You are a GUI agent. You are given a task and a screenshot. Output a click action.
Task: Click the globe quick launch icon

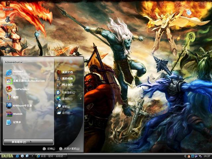tap(22, 156)
